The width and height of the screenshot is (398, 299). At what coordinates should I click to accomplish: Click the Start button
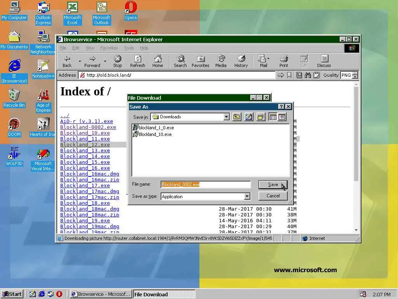(12, 294)
